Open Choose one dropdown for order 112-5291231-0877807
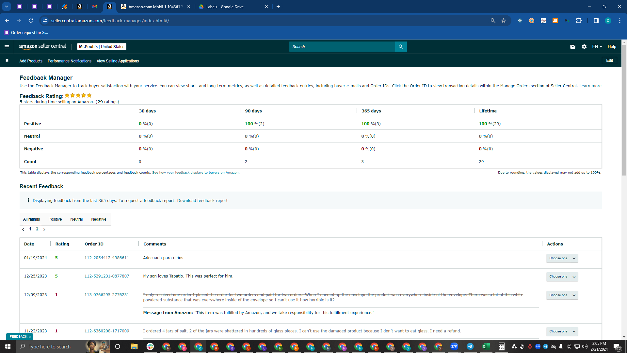This screenshot has height=353, width=627. click(562, 277)
